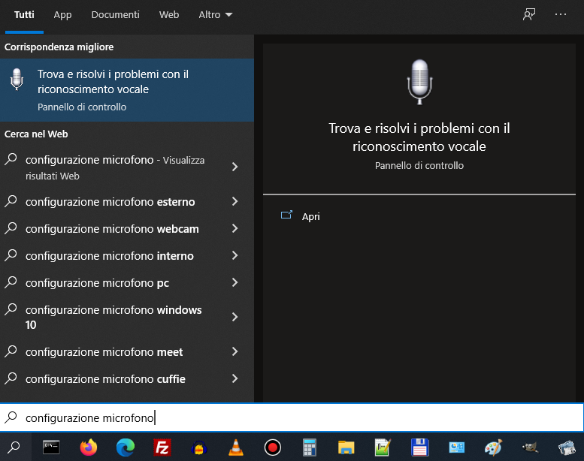
Task: Click the microphone icon in the best match
Action: 17,79
